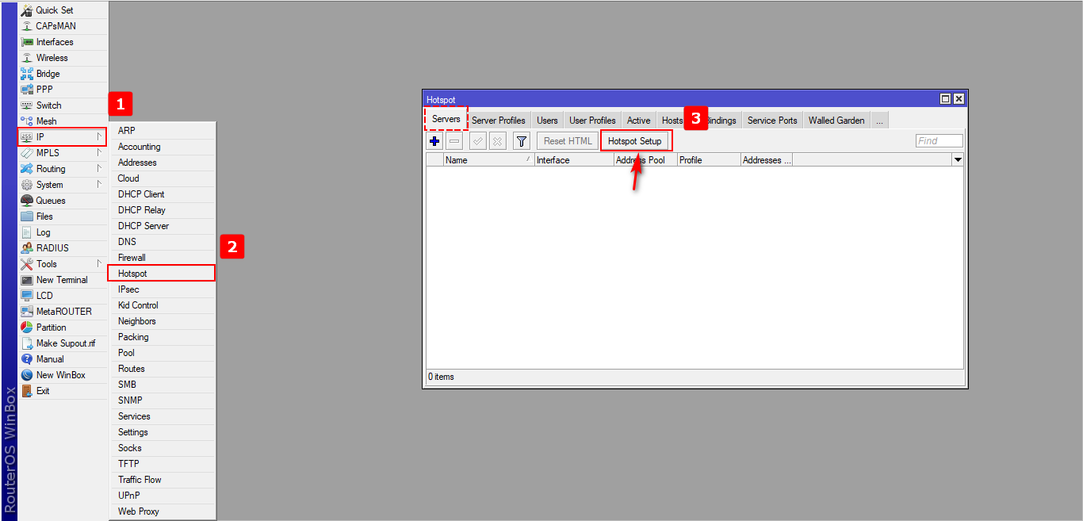Viewport: 1083px width, 521px height.
Task: Select Wireless in the left menu
Action: click(x=52, y=58)
